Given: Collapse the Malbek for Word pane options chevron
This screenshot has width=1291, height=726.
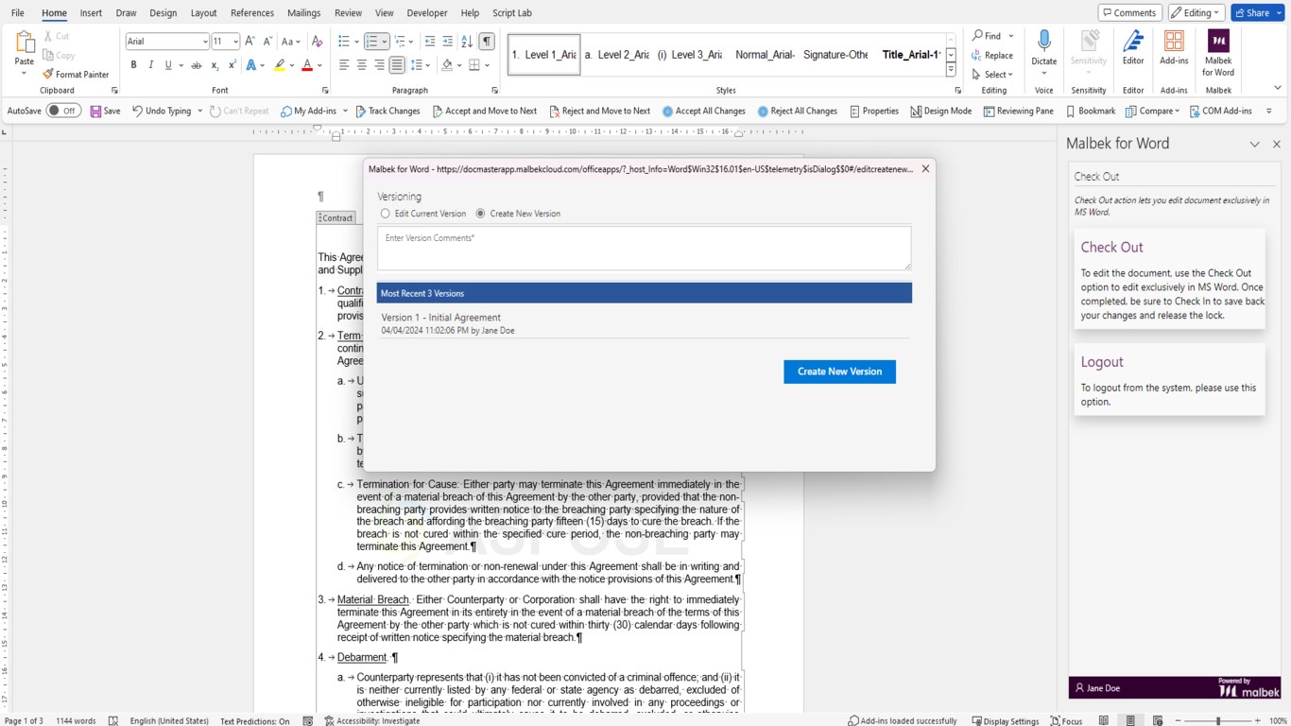Looking at the screenshot, I should (x=1255, y=145).
